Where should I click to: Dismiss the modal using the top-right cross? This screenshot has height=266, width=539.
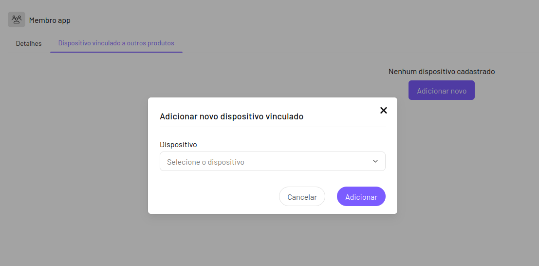pos(383,110)
